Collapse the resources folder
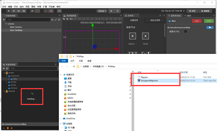The height and width of the screenshot is (131, 217). click(7, 76)
